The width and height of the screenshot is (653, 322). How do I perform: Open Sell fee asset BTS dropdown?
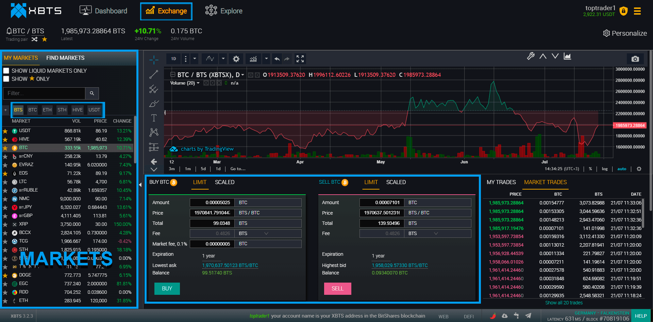point(436,233)
